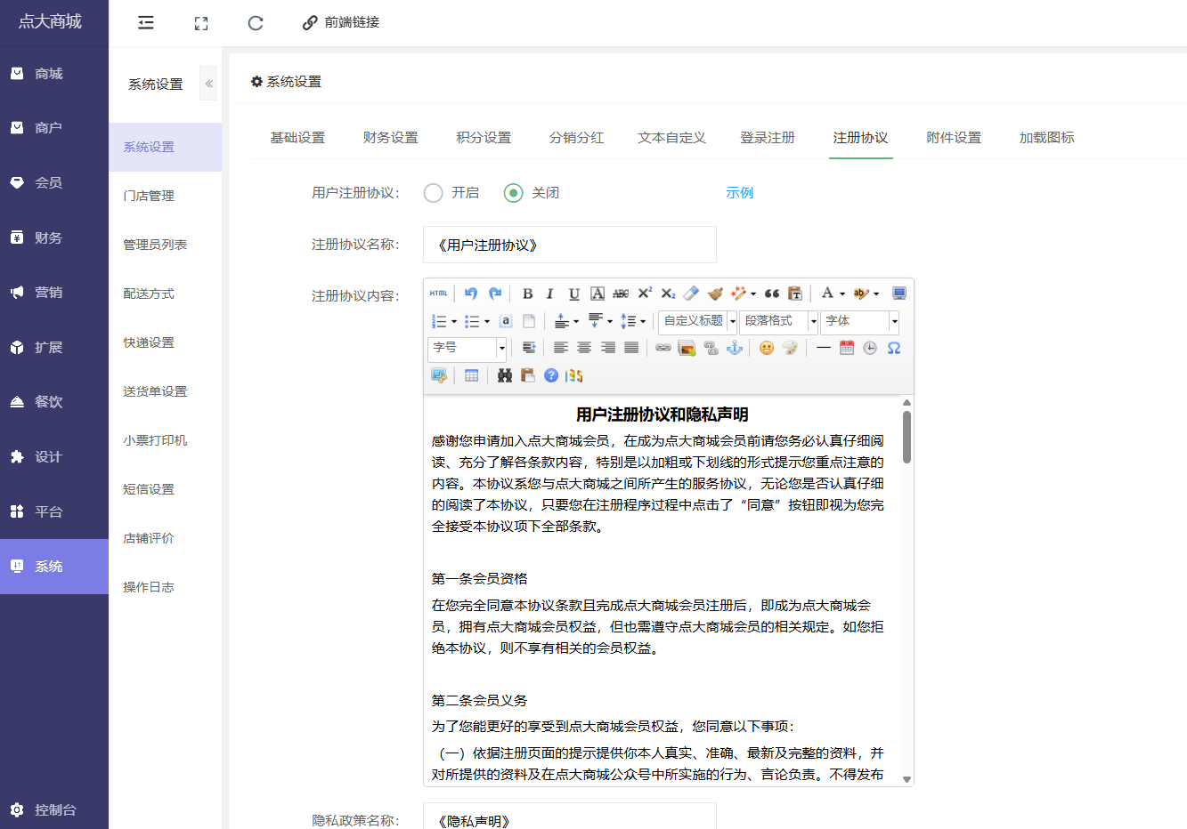Refresh the page using the reload icon
The height and width of the screenshot is (829, 1187).
coord(256,23)
